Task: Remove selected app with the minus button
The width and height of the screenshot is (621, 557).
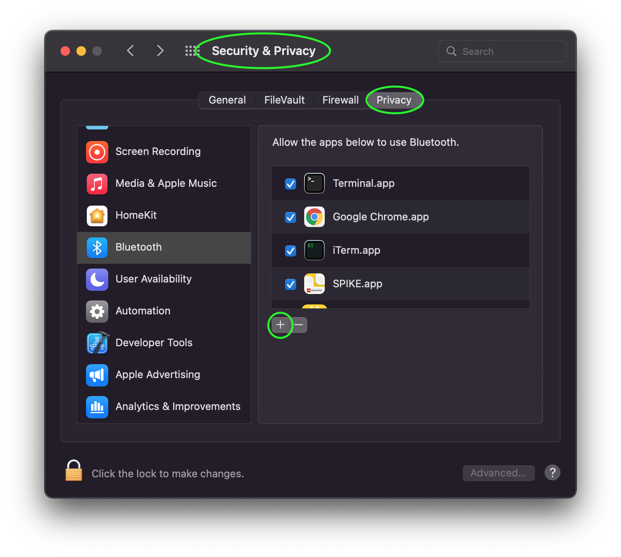Action: 299,325
